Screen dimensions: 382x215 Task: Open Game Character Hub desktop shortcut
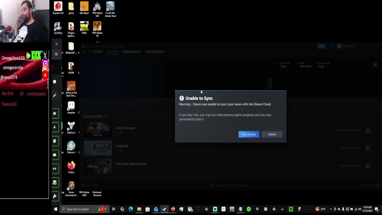pos(71,189)
